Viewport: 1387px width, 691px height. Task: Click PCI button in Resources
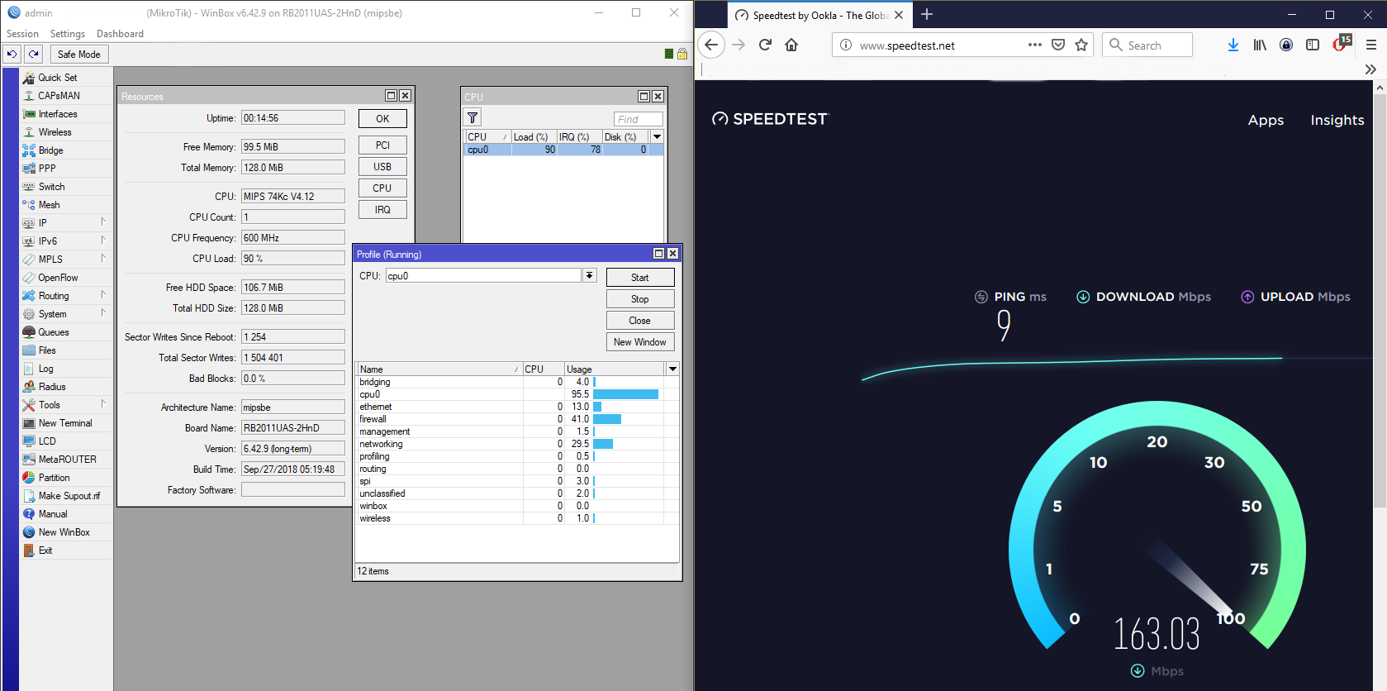[x=382, y=145]
